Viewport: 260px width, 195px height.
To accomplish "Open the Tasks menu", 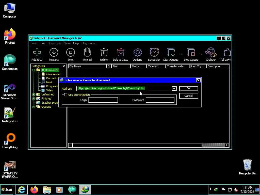I will [x=34, y=43].
